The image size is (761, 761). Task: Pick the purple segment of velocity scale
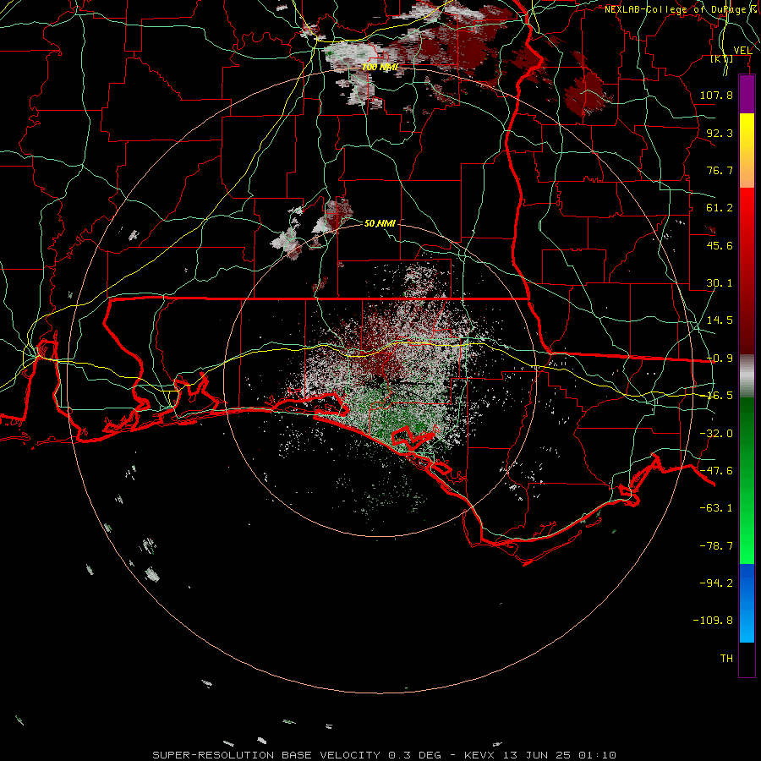click(x=747, y=94)
